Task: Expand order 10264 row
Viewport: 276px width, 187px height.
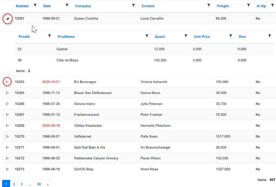Action: tap(7, 93)
